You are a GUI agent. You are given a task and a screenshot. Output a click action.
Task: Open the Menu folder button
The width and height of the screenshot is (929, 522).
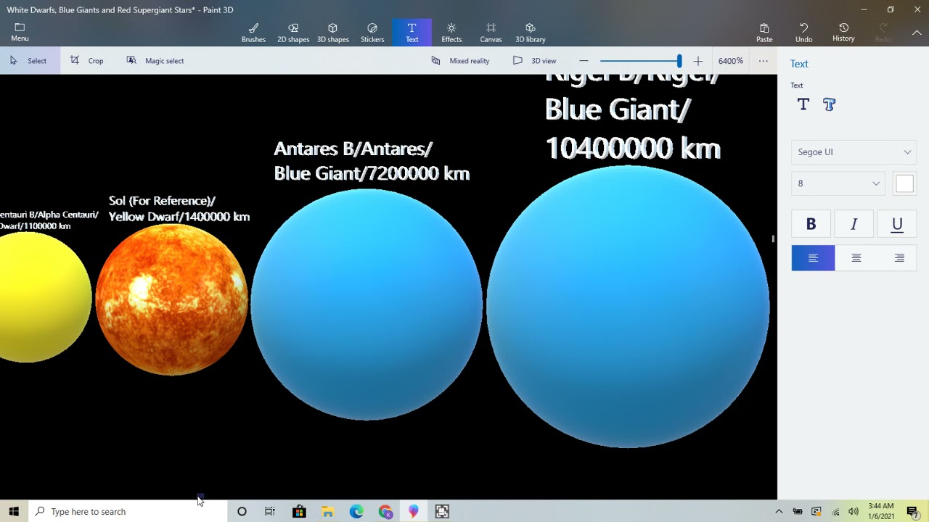point(20,32)
